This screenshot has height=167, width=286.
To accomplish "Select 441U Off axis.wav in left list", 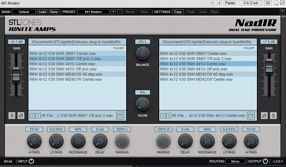I will (x=77, y=69).
